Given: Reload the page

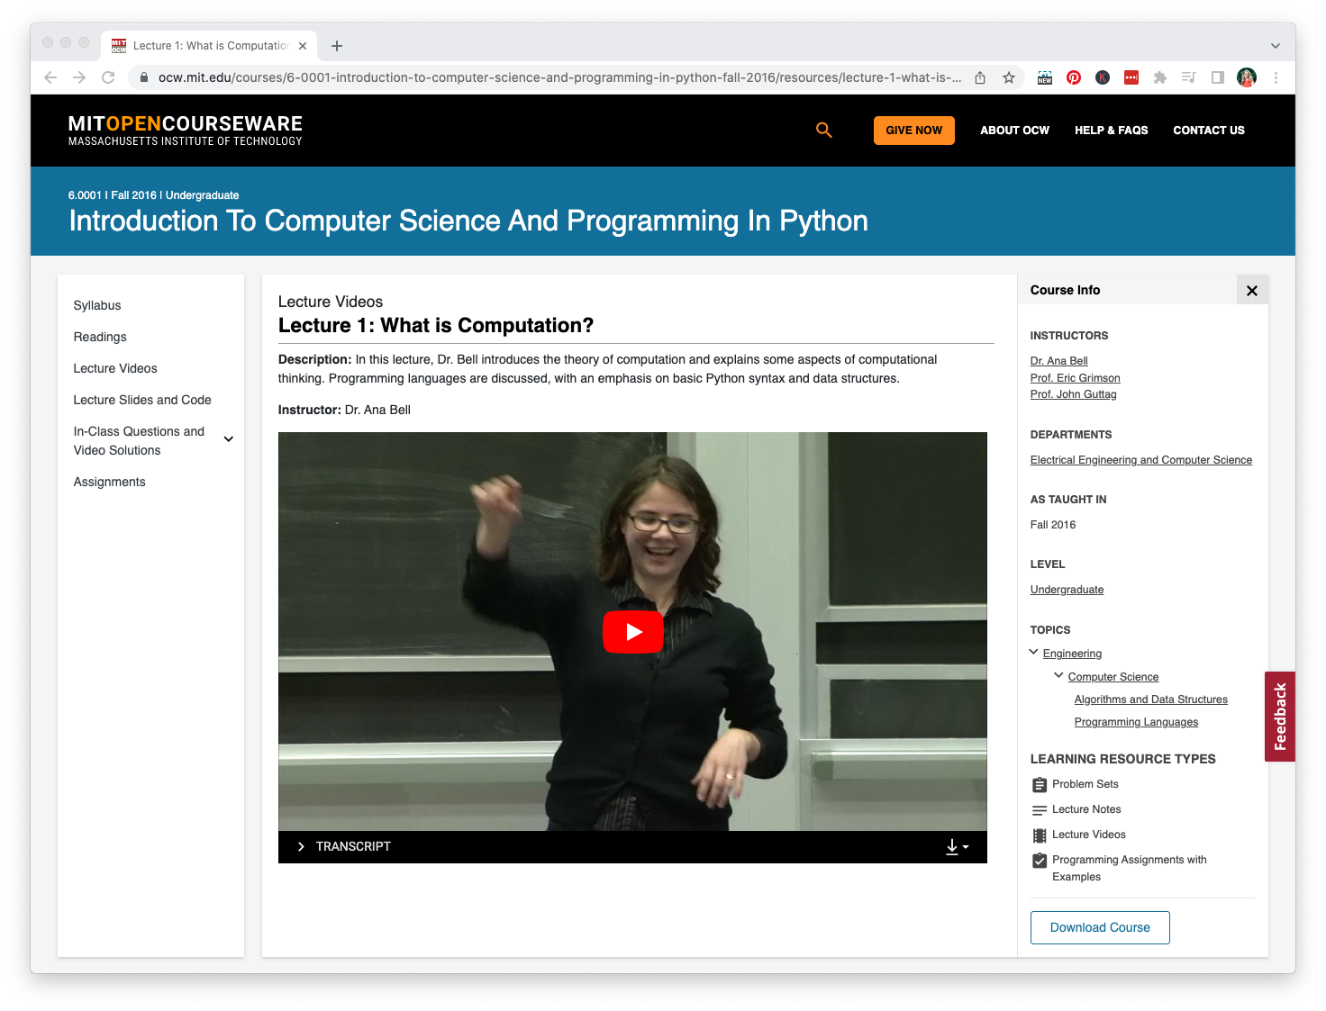Looking at the screenshot, I should coord(108,78).
